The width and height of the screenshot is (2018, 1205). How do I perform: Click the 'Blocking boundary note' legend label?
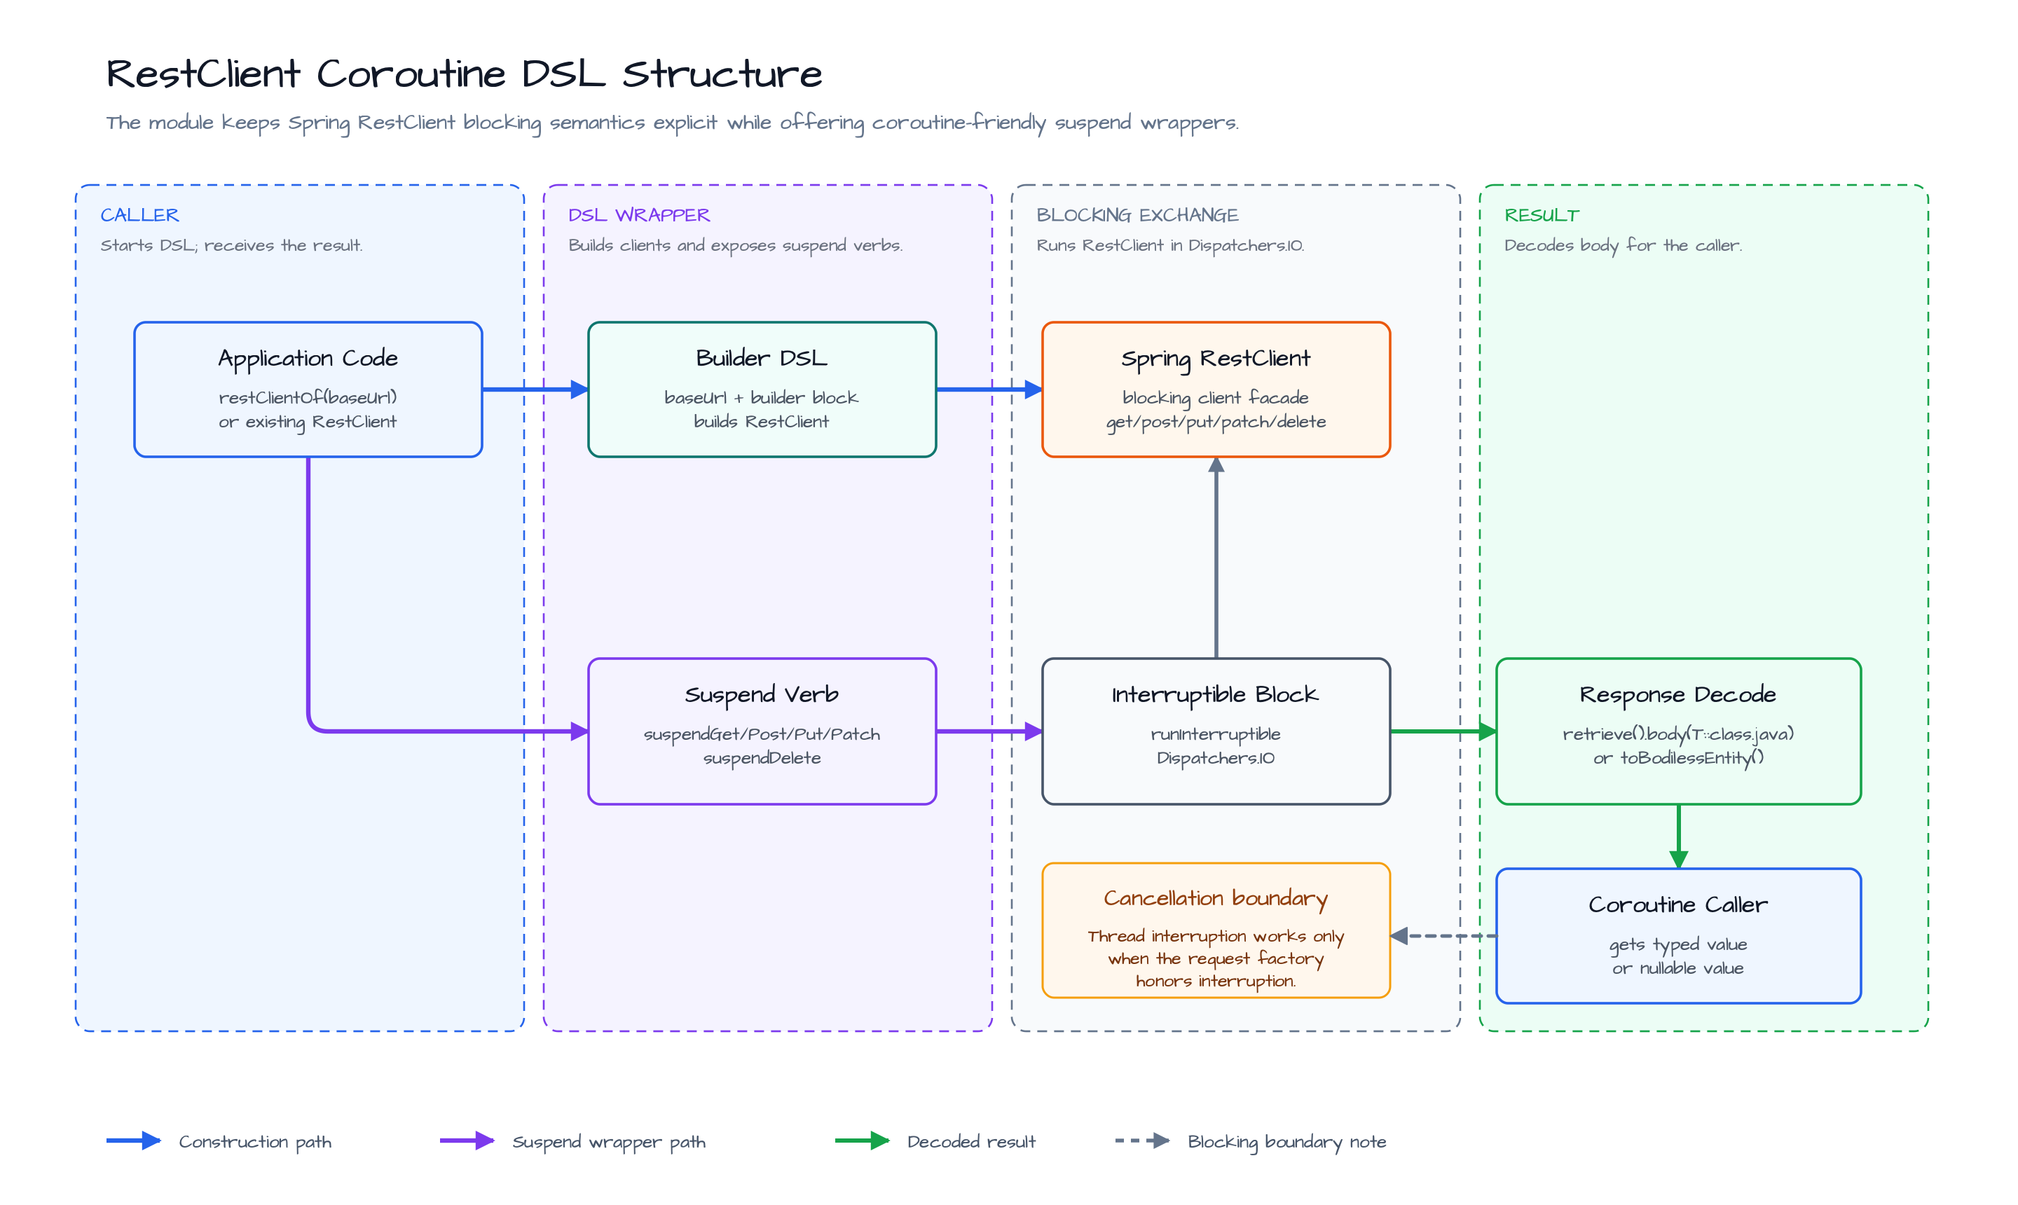pos(1286,1142)
